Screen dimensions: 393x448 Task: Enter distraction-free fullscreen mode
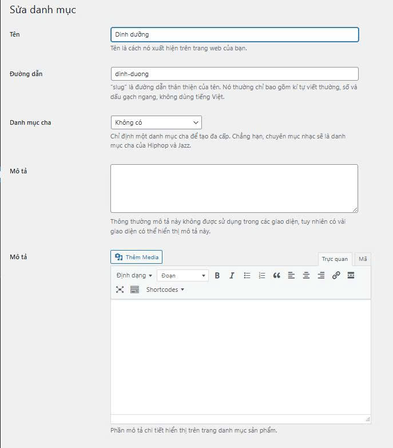(120, 290)
